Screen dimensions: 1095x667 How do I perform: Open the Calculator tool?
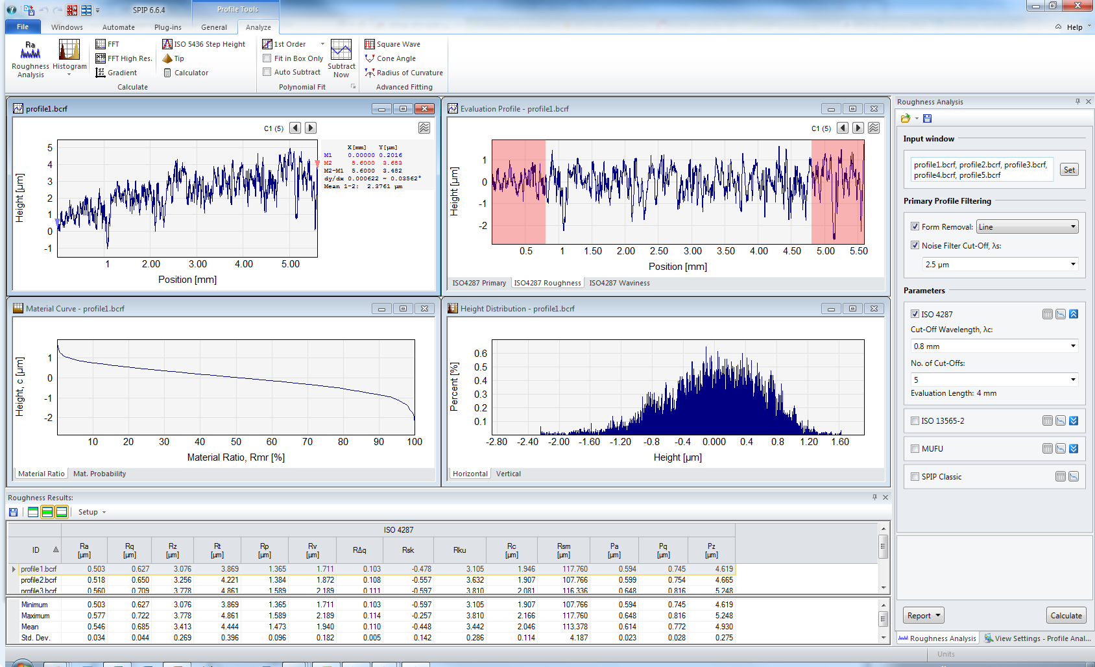(x=186, y=73)
